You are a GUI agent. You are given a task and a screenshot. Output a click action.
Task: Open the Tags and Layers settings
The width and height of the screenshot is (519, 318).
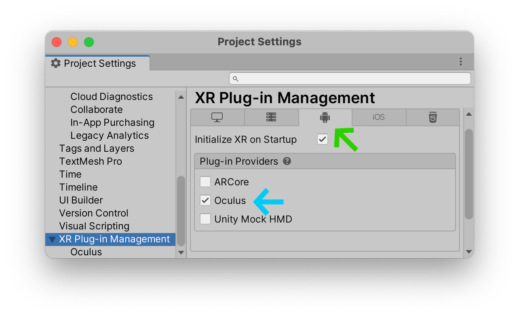(x=97, y=148)
